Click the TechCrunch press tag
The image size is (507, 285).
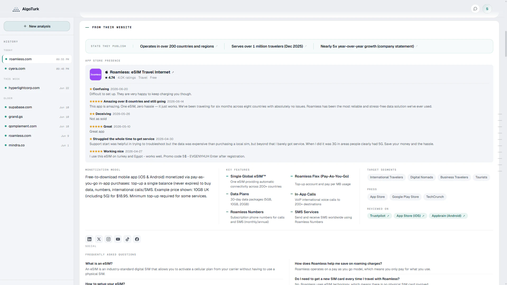coord(435,197)
